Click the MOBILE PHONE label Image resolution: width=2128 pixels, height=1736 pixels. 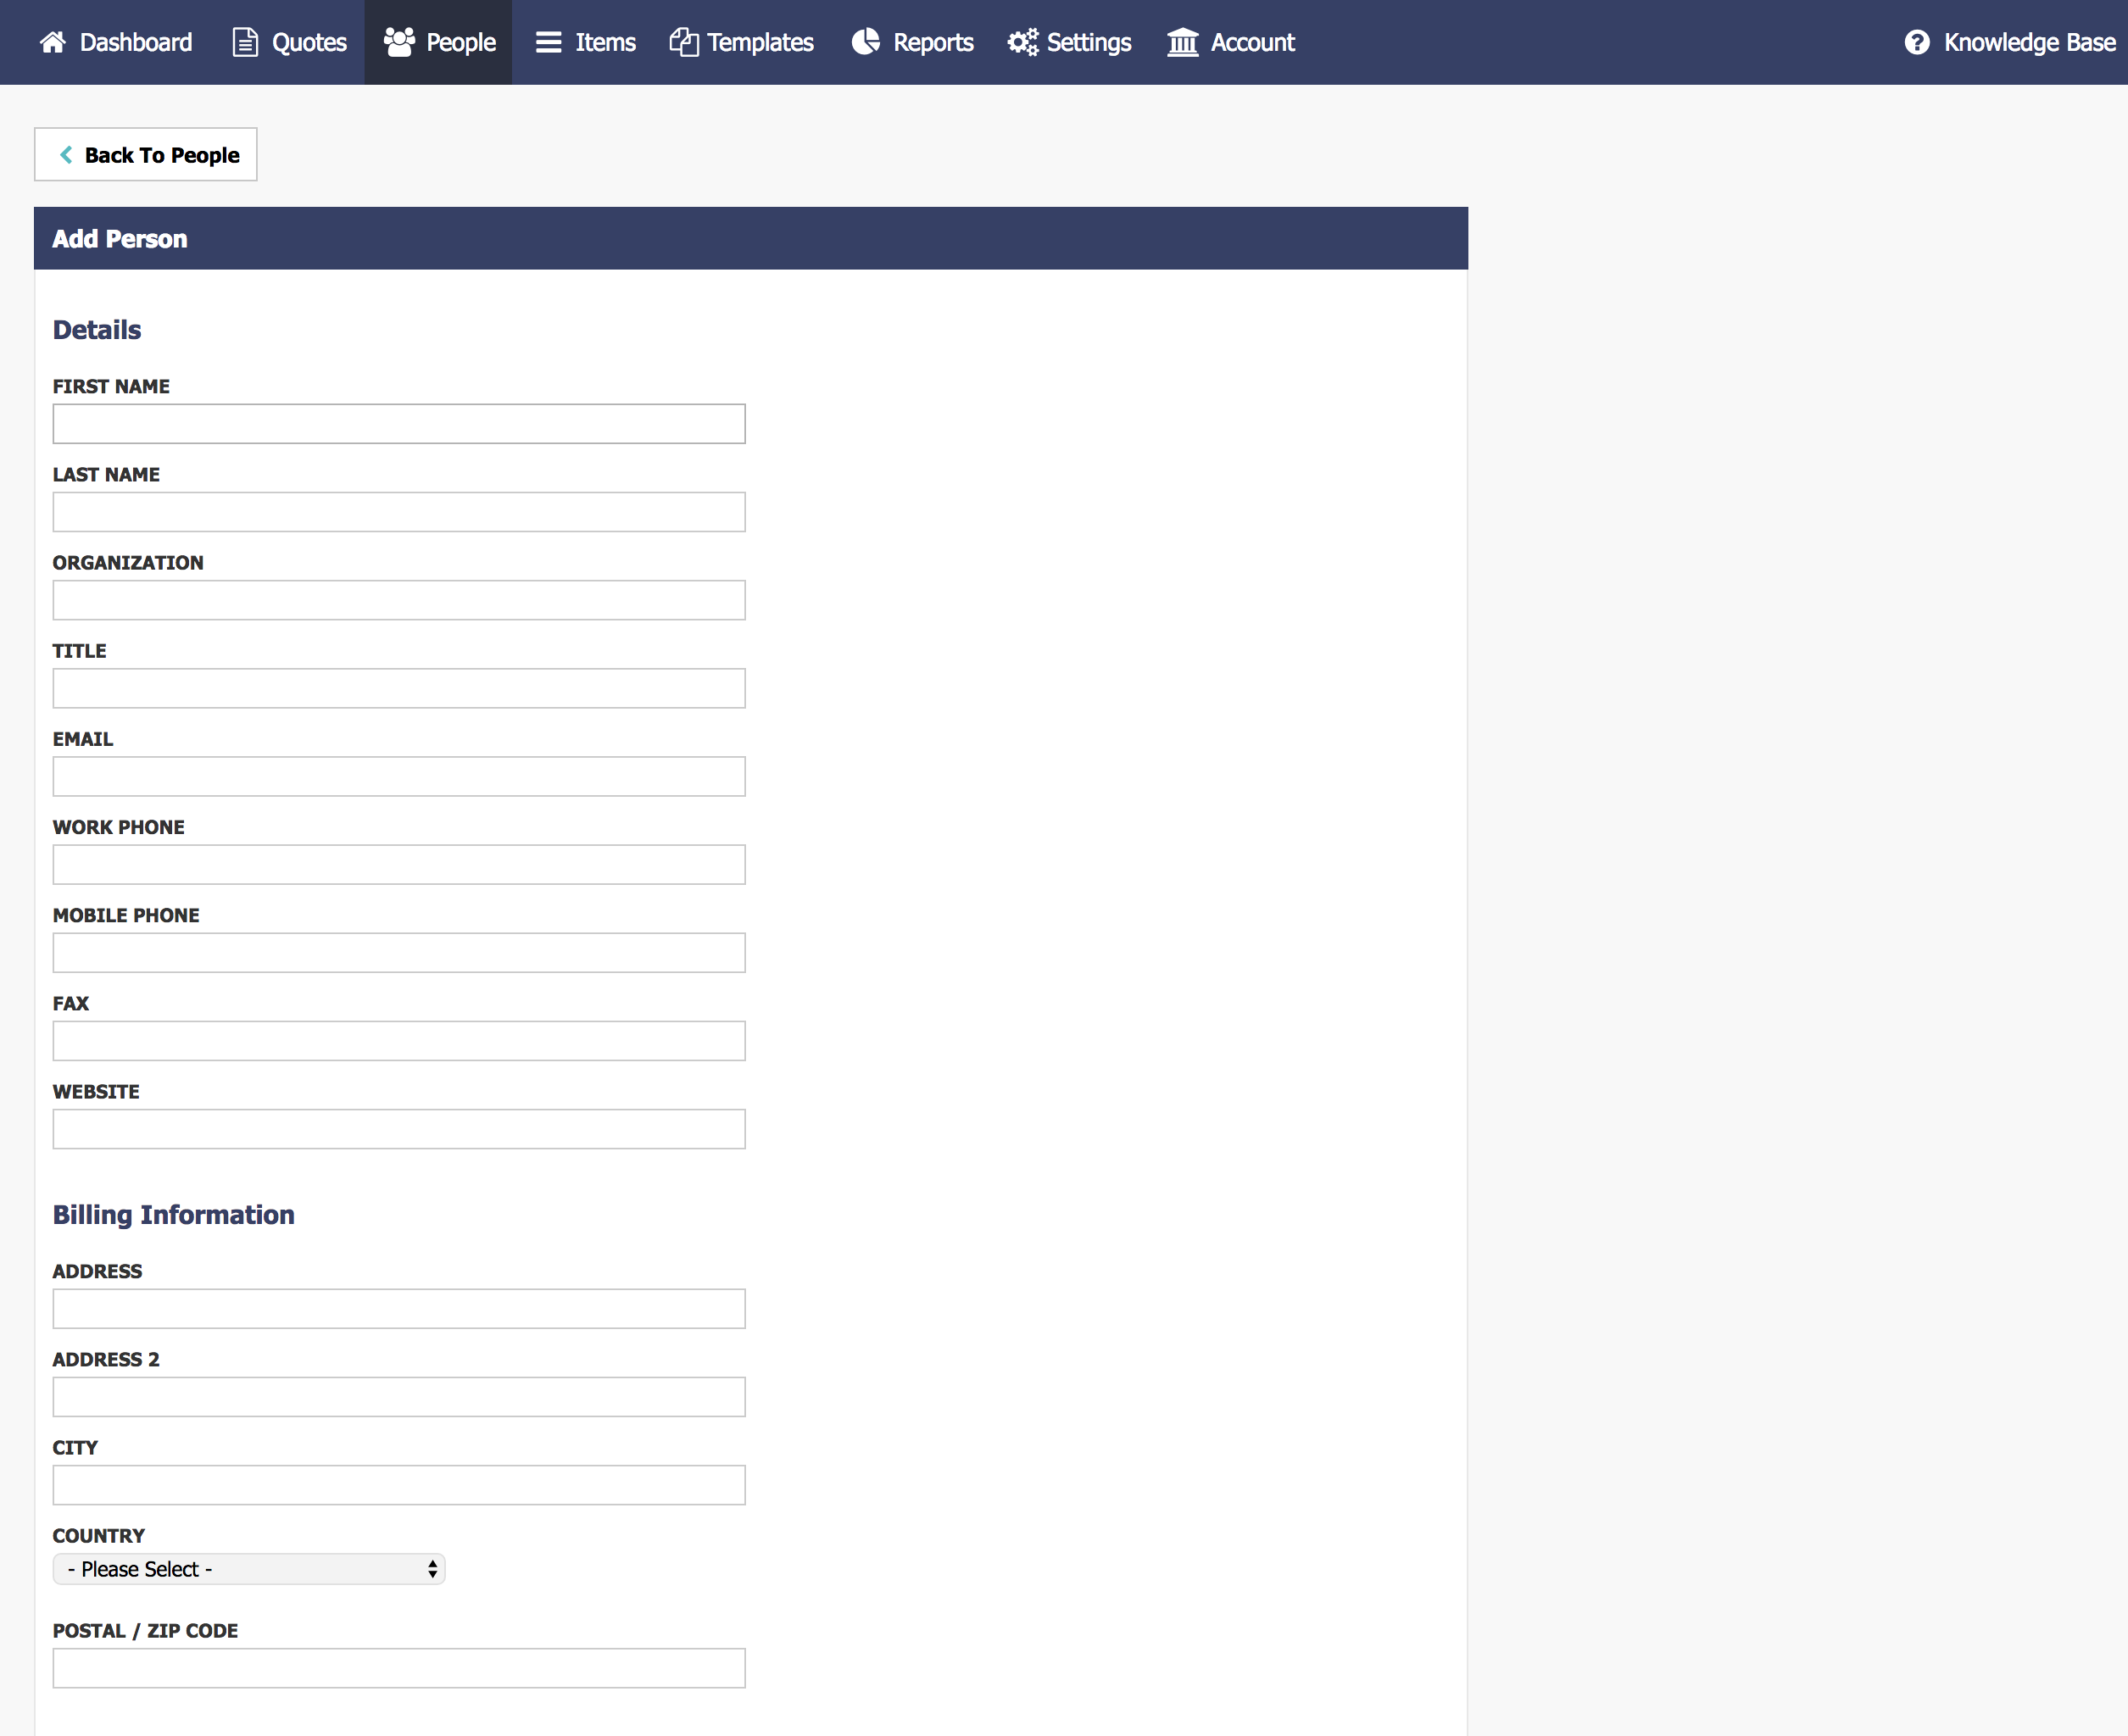pyautogui.click(x=126, y=915)
